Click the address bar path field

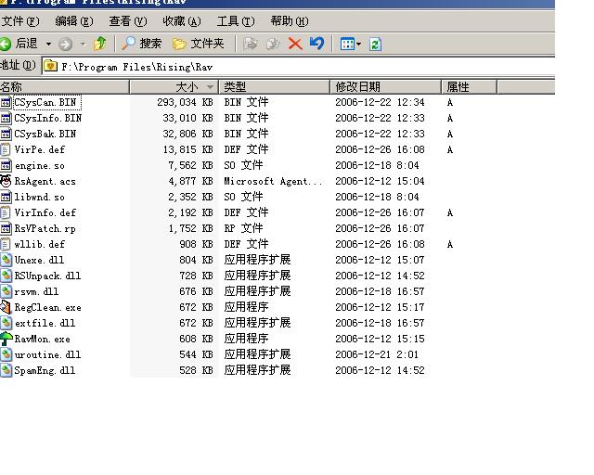pyautogui.click(x=298, y=67)
